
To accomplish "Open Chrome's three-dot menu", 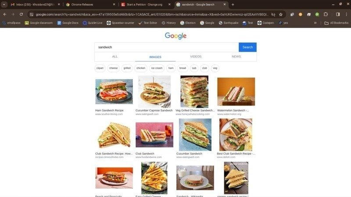I will 346,14.
